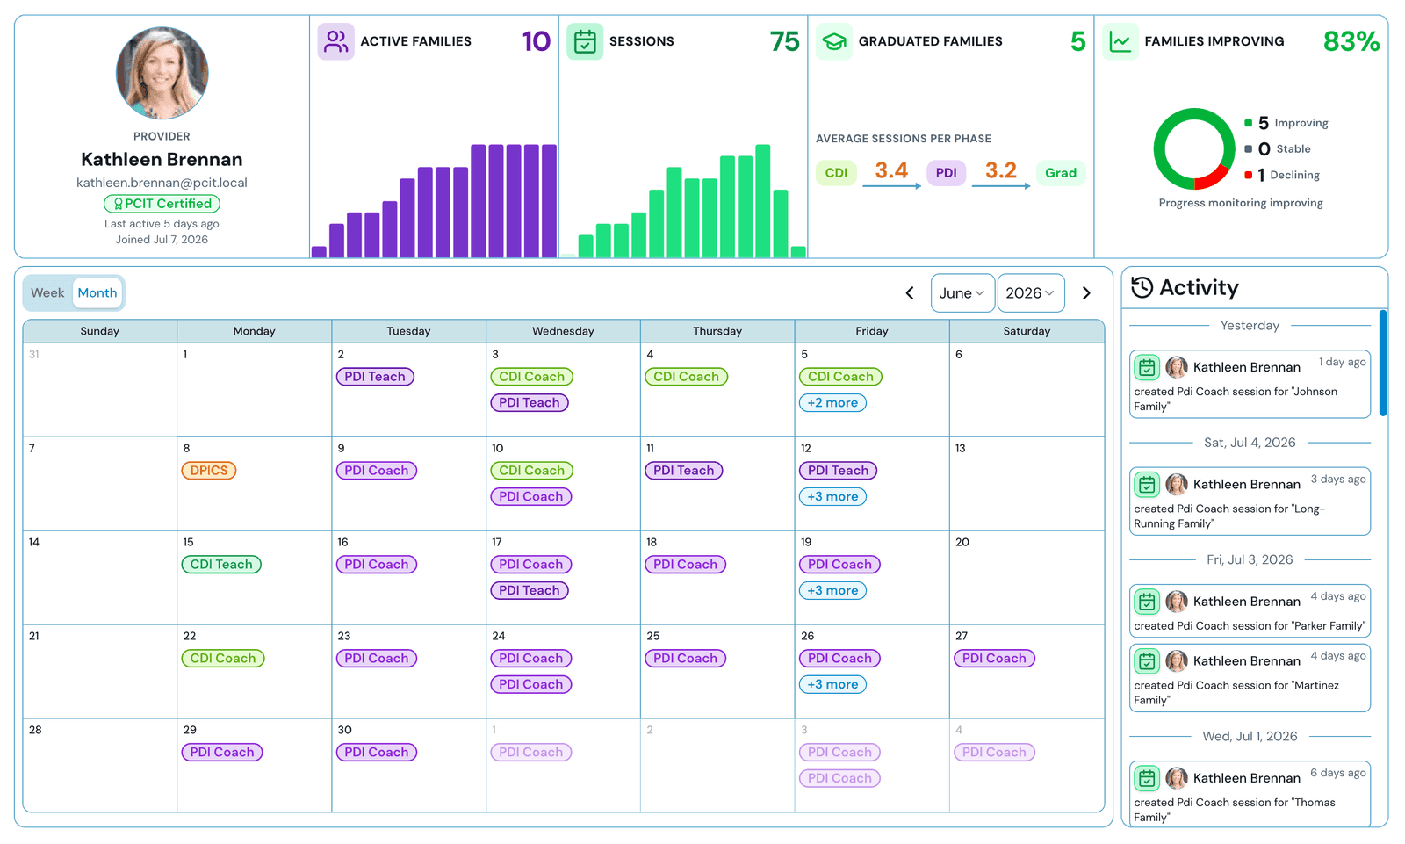Click the Active Families people icon

335,41
